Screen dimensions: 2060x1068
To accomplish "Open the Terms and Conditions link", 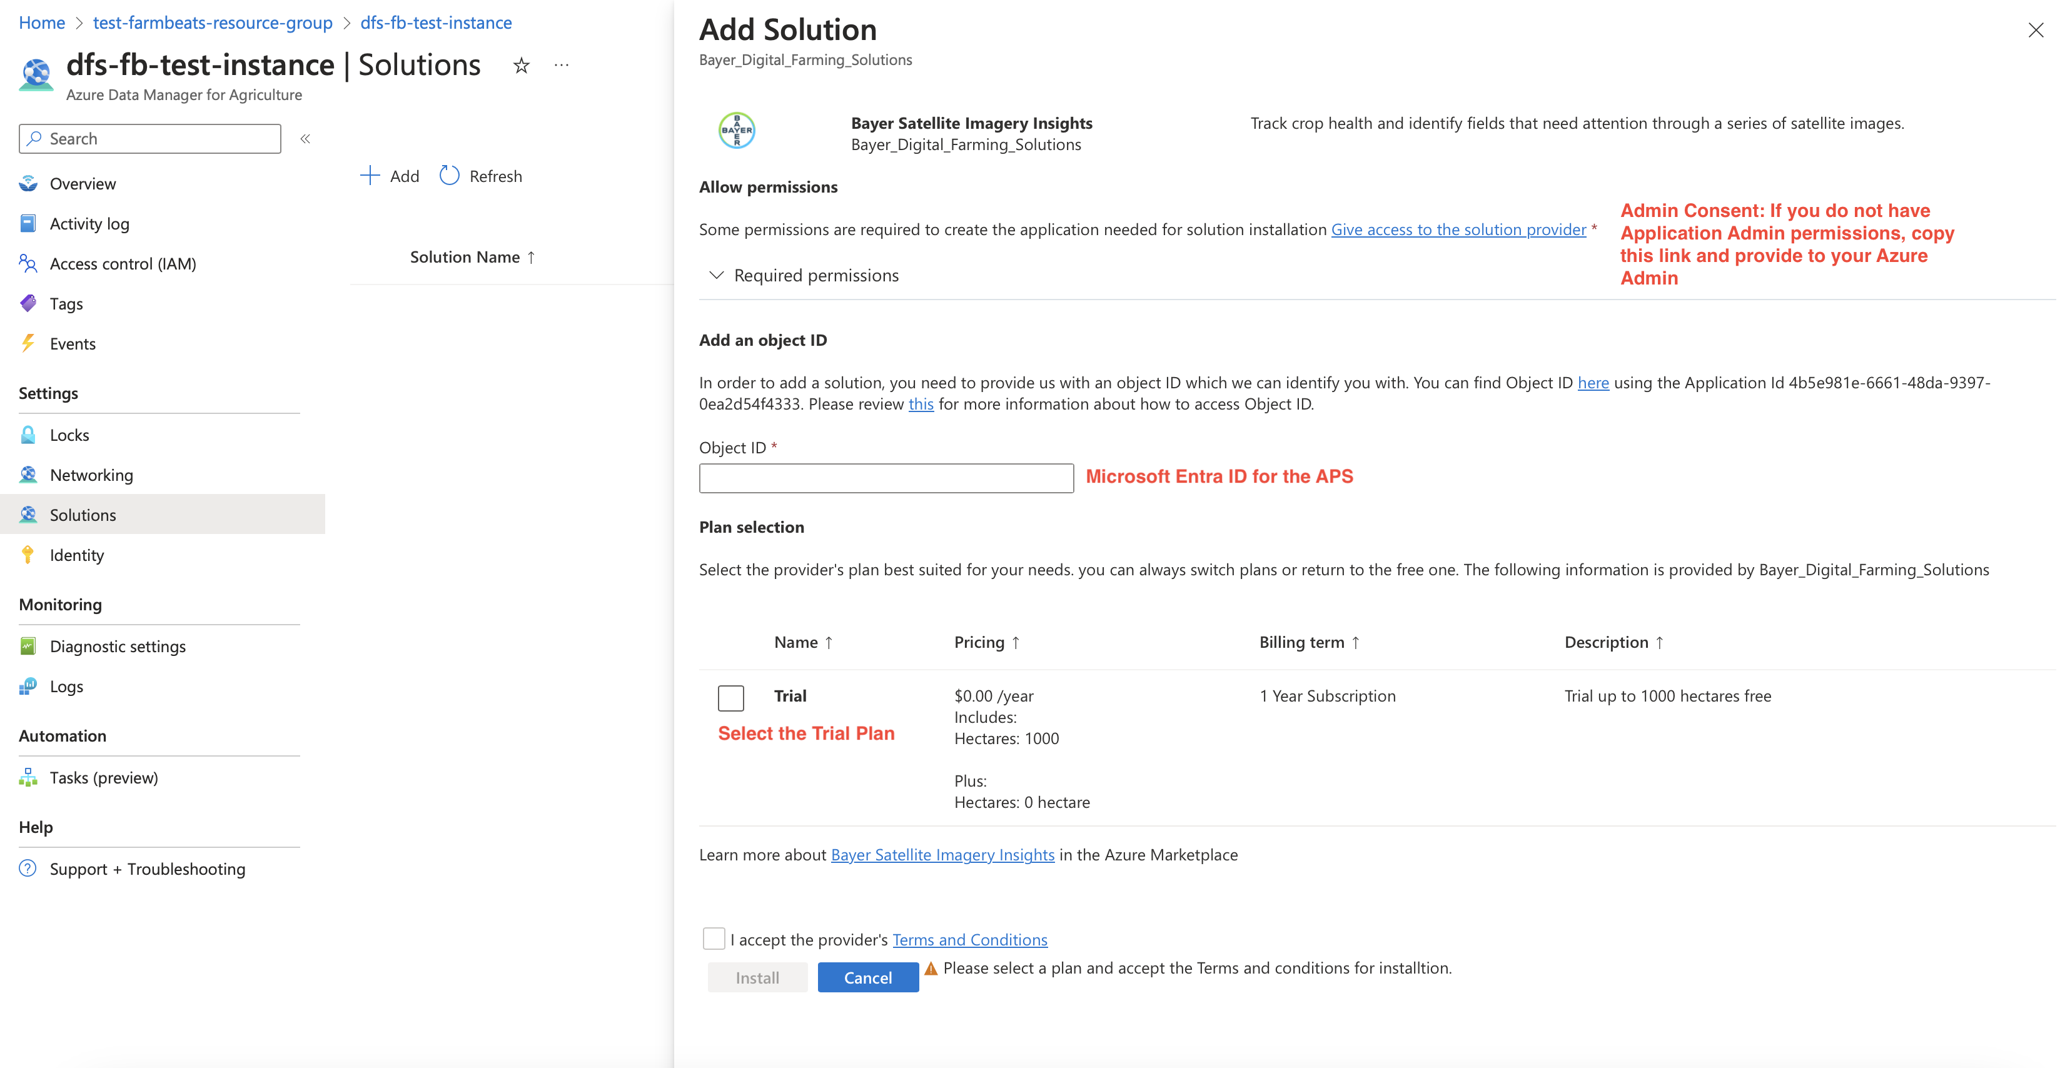I will [969, 940].
